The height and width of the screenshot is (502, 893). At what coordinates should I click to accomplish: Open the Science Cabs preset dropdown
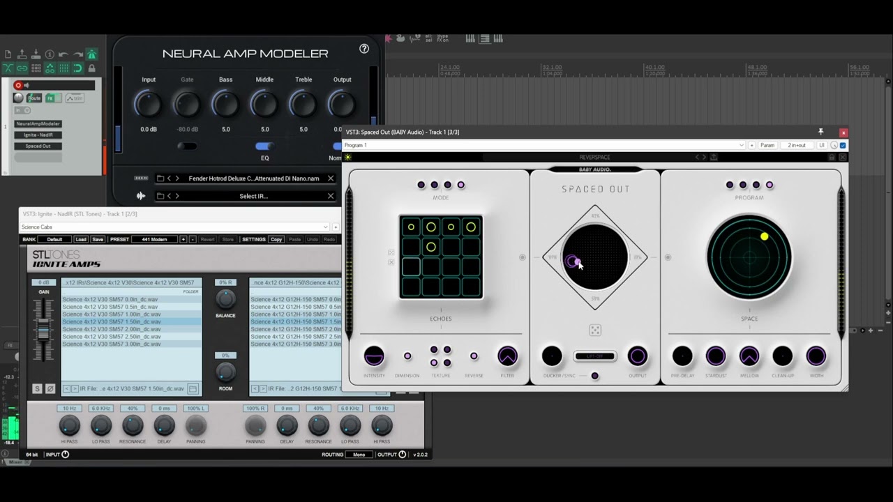174,227
